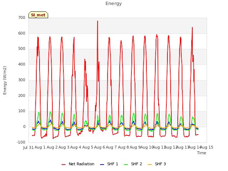Image resolution: width=228 pixels, height=171 pixels.
Task: Click the Aug 15 x-axis label
Action: click(207, 147)
